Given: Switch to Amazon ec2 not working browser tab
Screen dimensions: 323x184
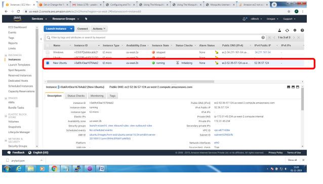Looking at the screenshot, I should (x=254, y=5).
